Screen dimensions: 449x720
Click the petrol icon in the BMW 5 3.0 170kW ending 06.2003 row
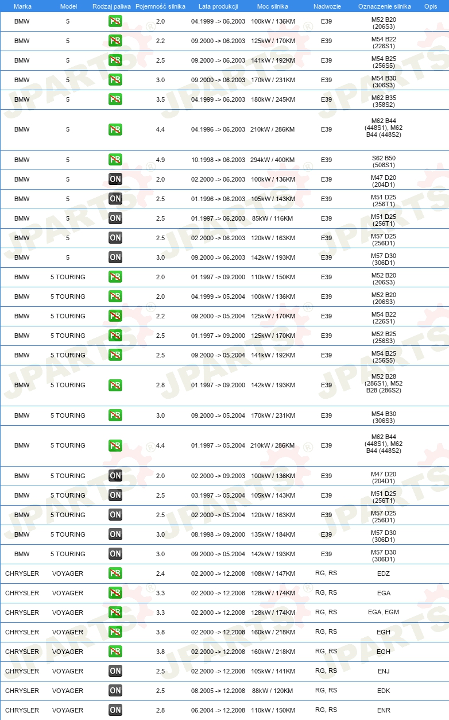115,80
